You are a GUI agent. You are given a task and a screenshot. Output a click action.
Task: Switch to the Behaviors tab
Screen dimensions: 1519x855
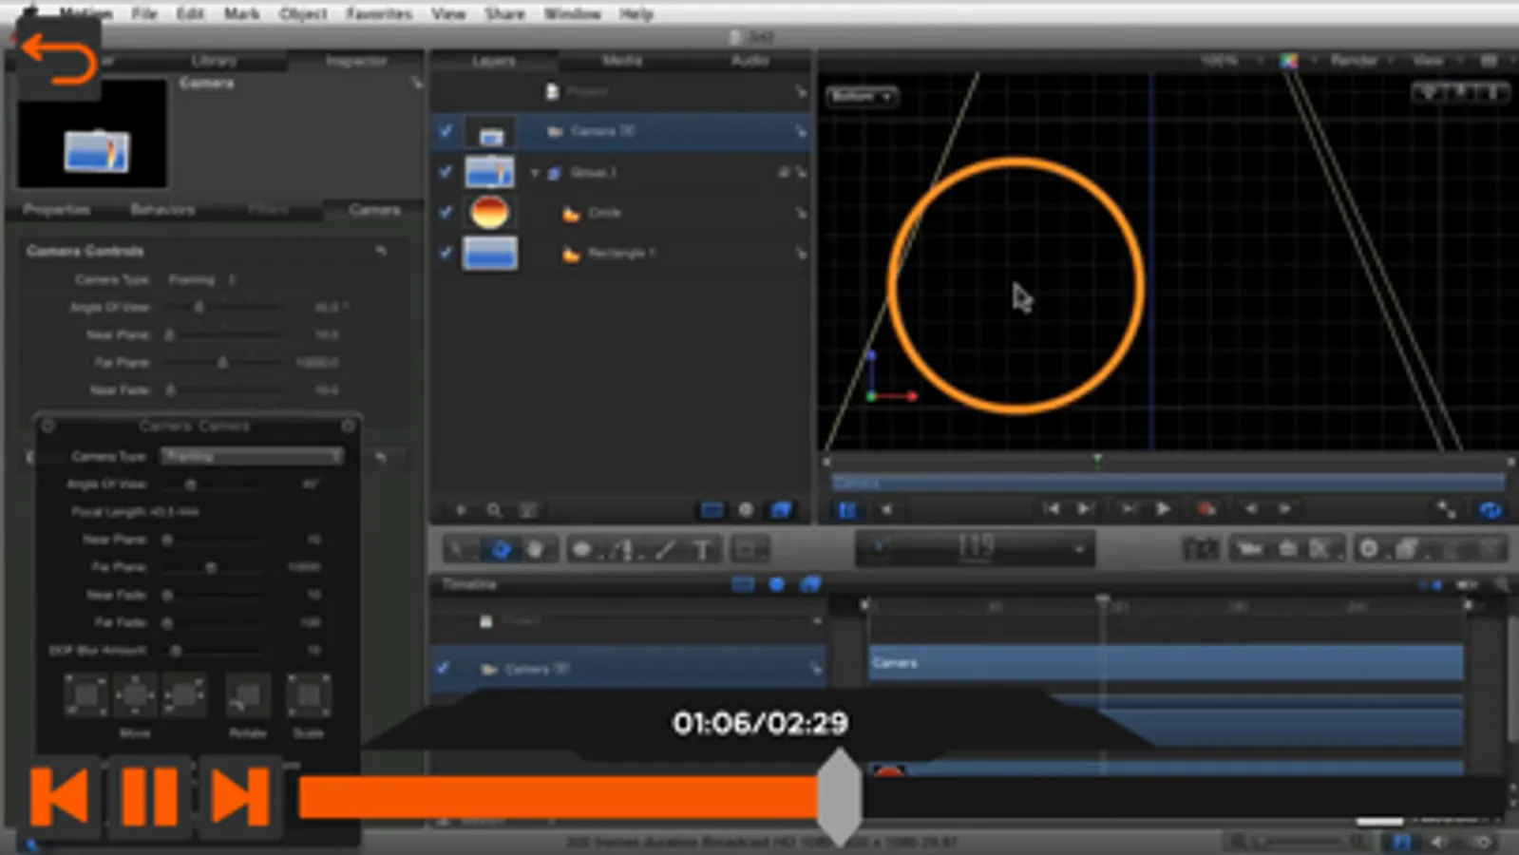162,209
